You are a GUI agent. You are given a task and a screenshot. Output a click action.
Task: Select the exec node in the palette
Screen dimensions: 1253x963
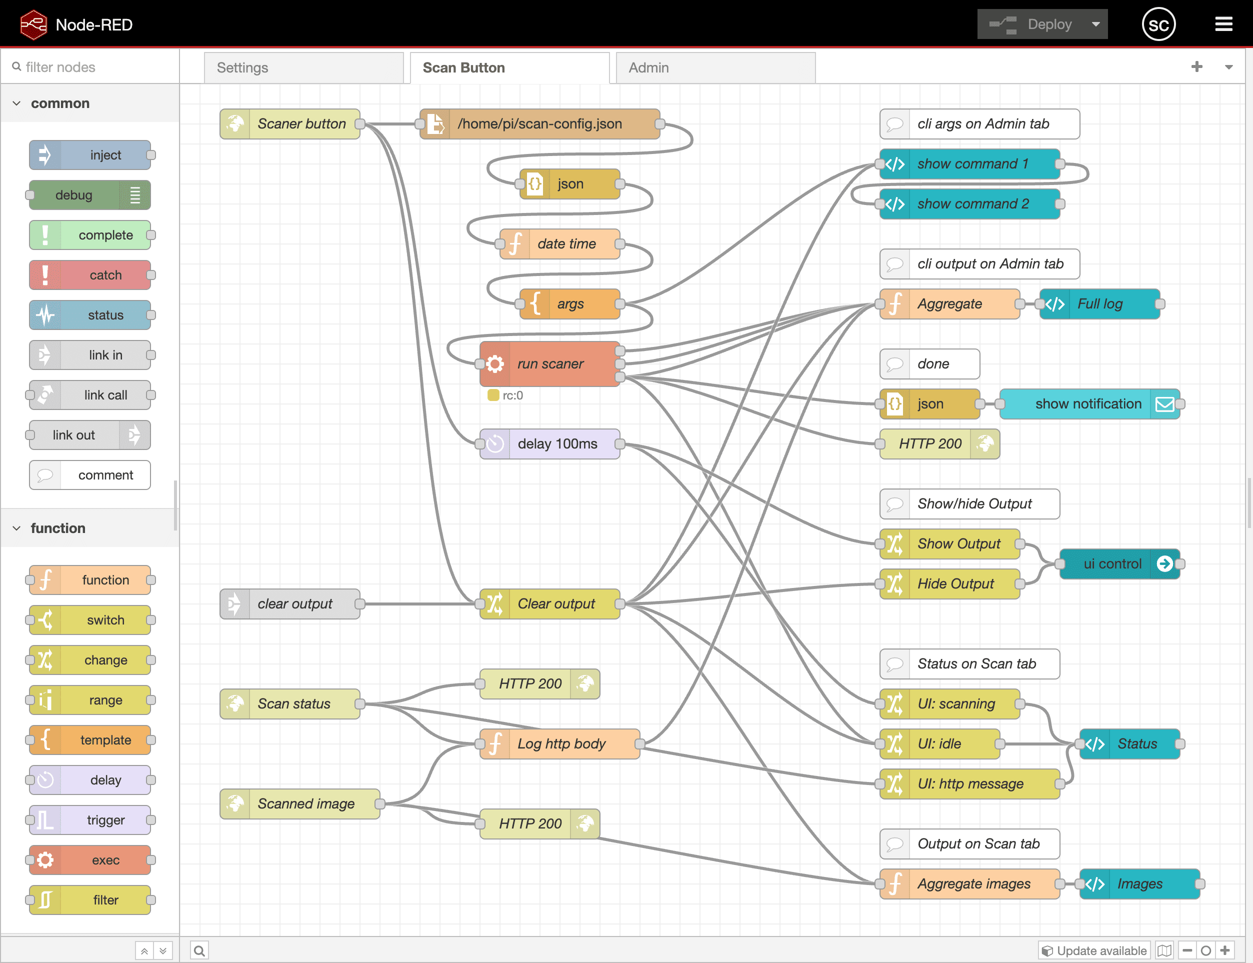(89, 860)
